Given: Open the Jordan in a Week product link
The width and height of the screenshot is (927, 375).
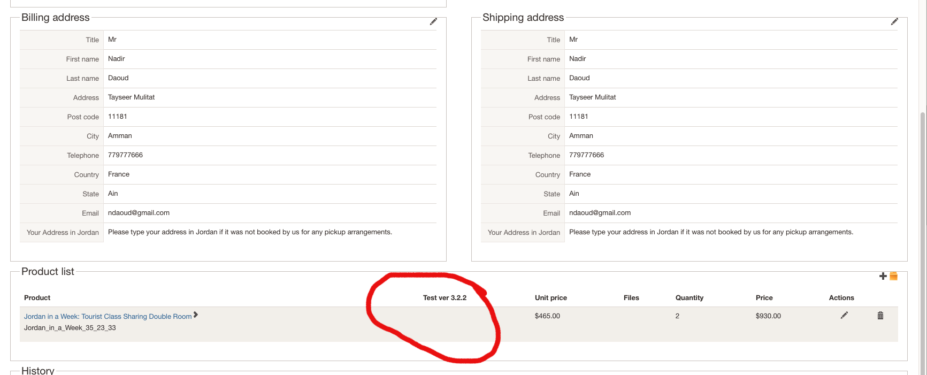Looking at the screenshot, I should 108,317.
